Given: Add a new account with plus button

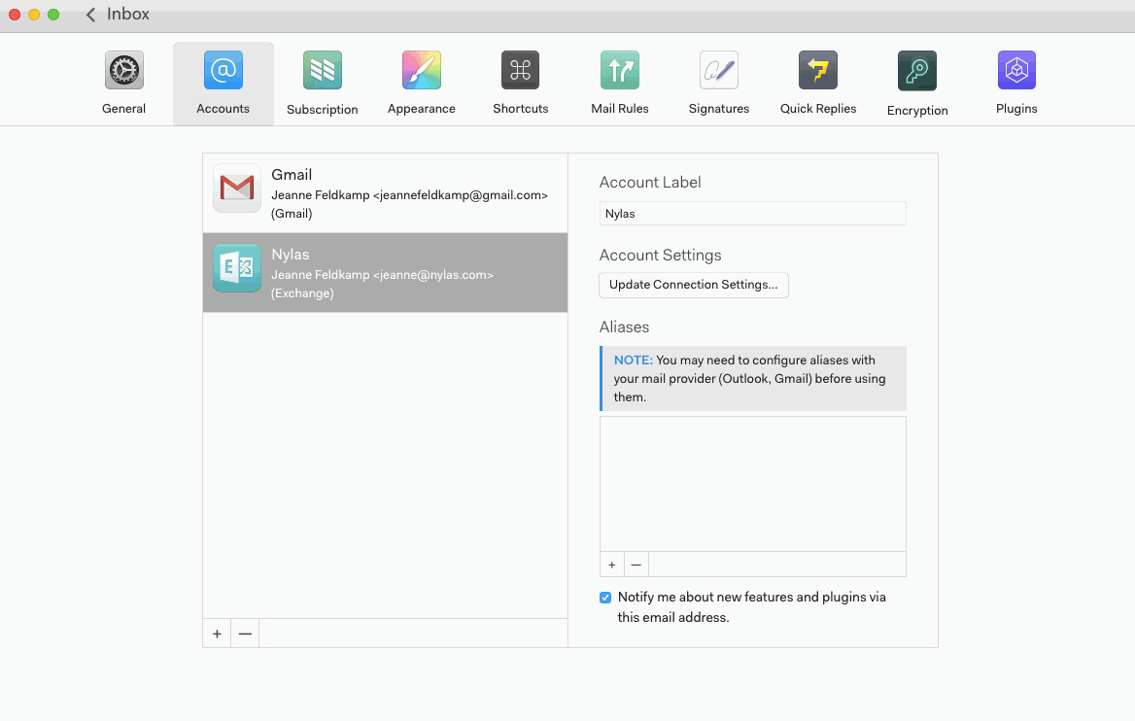Looking at the screenshot, I should coord(217,634).
